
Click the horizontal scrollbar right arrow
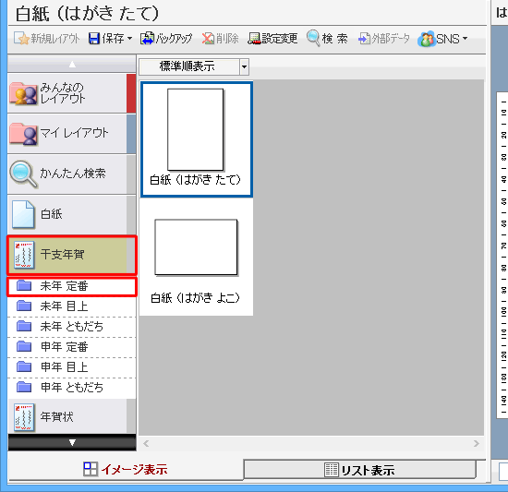coord(476,443)
